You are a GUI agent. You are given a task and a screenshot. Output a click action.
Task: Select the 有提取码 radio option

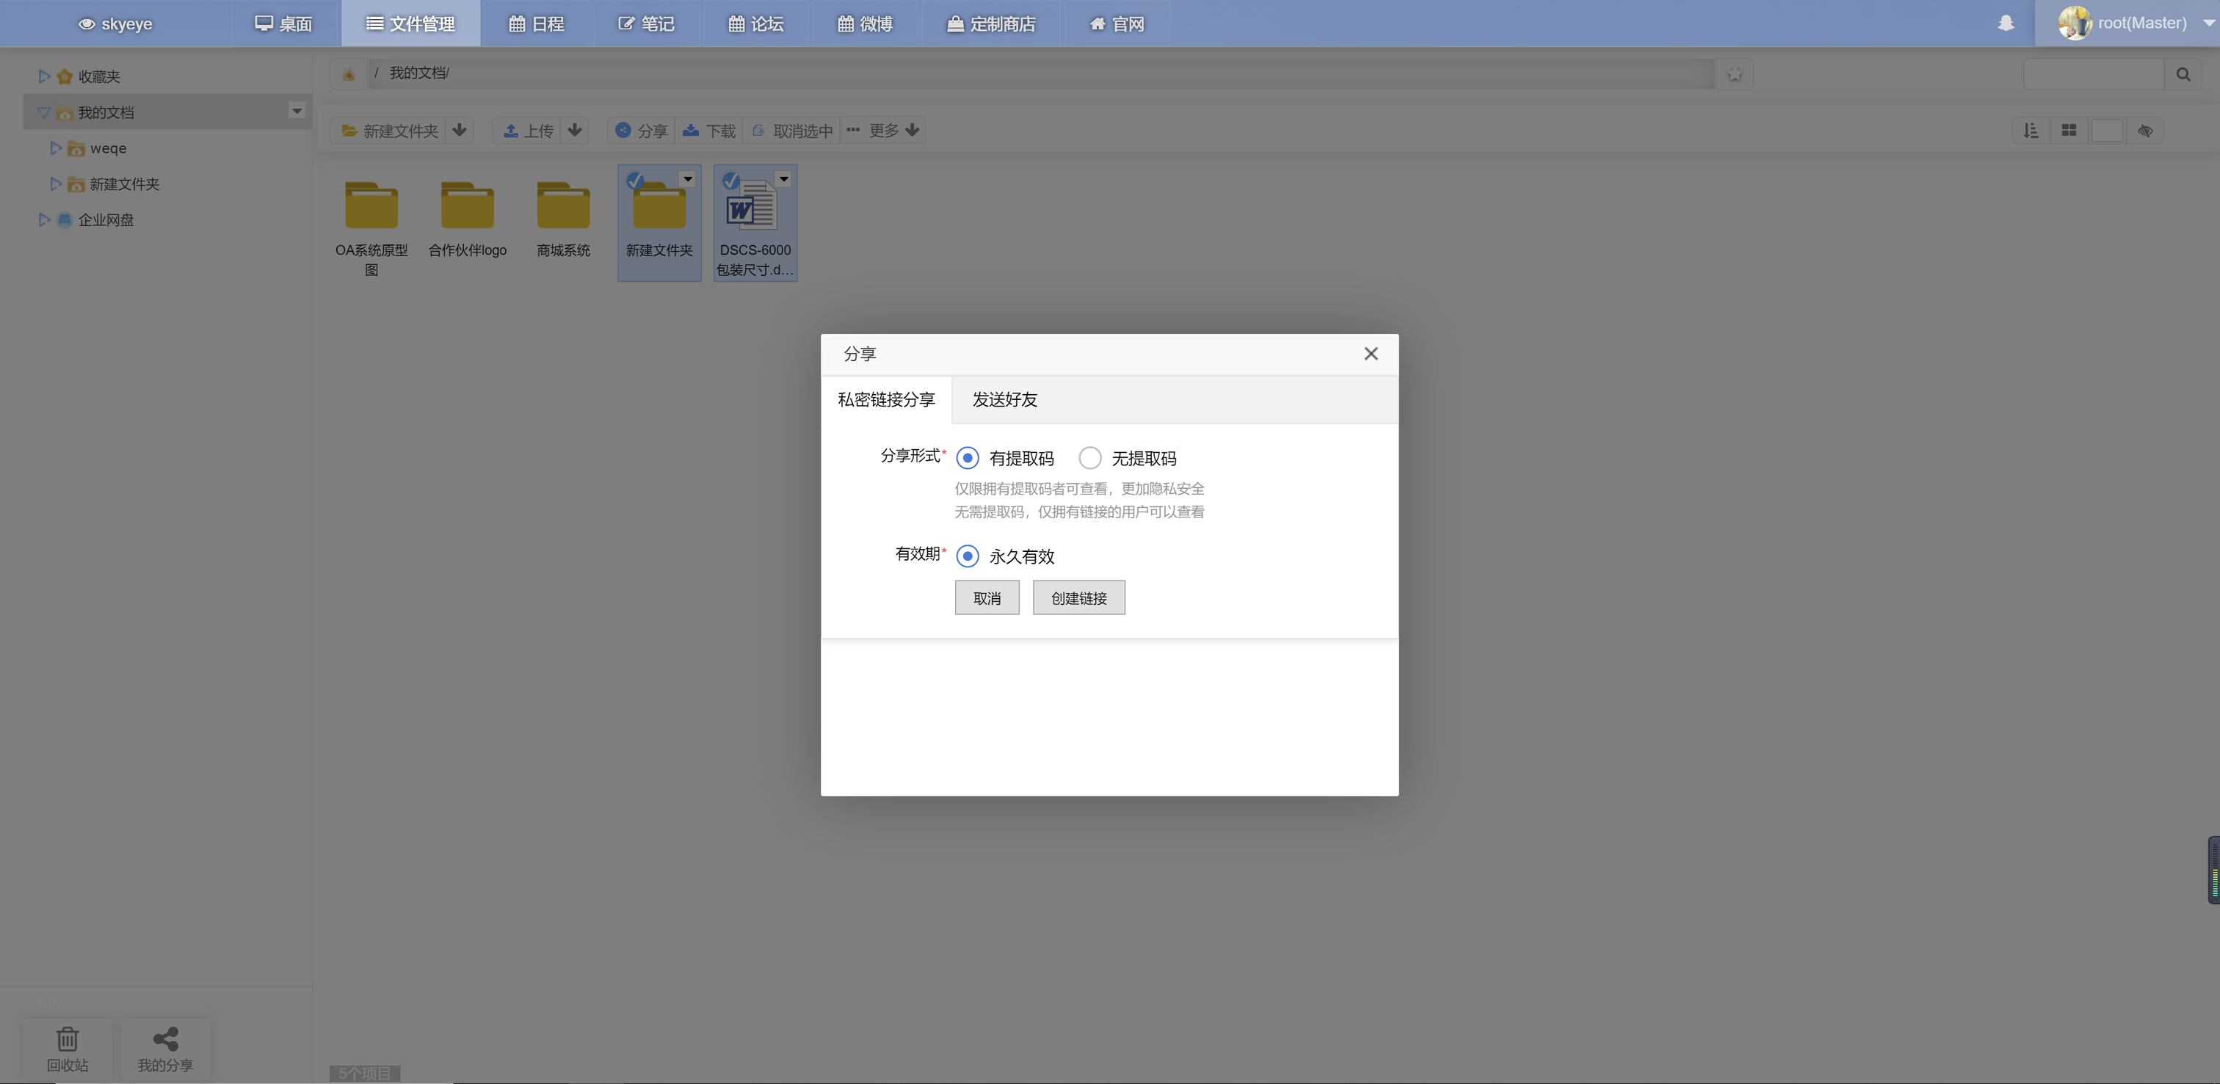click(967, 457)
